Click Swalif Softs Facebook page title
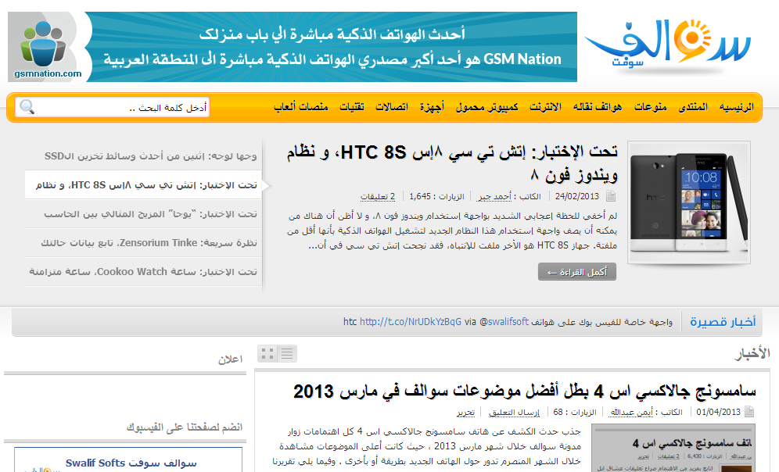Image resolution: width=779 pixels, height=472 pixels. pos(131,463)
